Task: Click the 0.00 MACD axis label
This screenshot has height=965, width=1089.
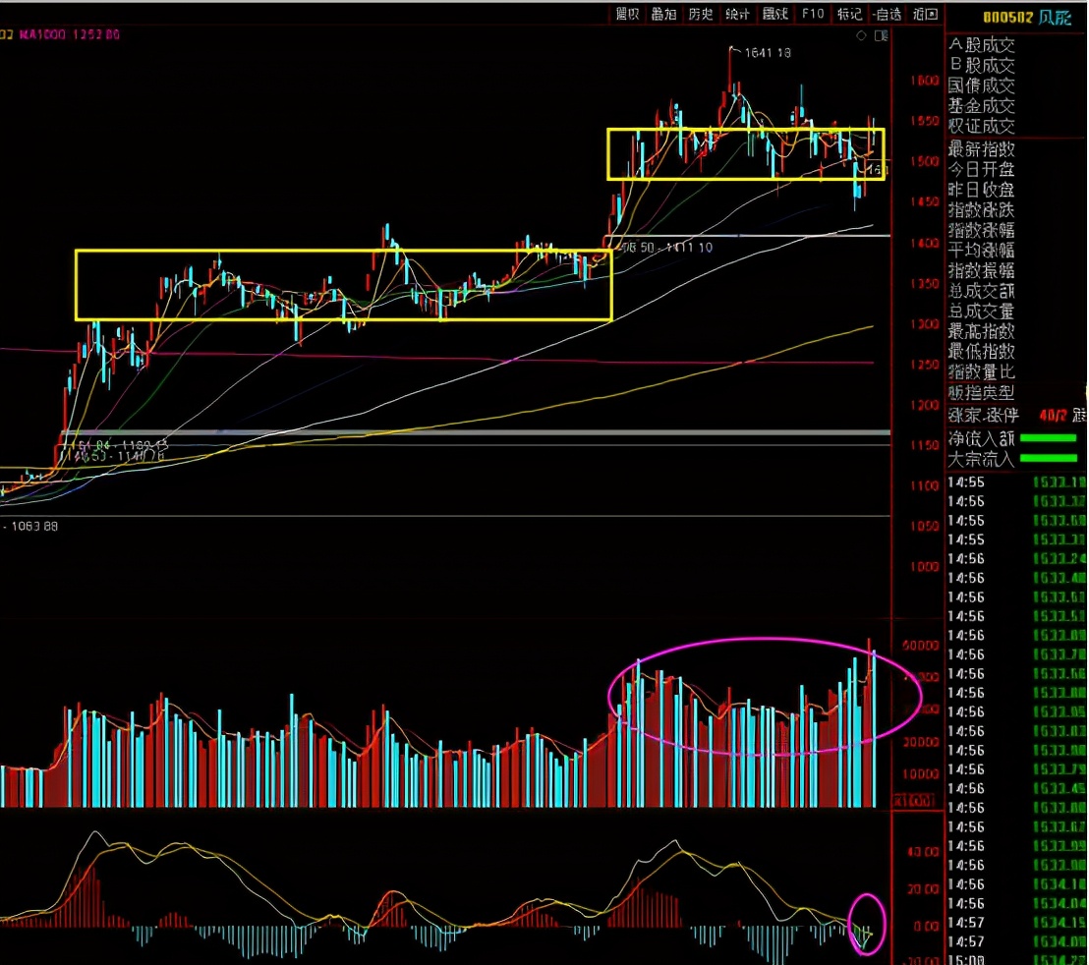Action: point(927,926)
